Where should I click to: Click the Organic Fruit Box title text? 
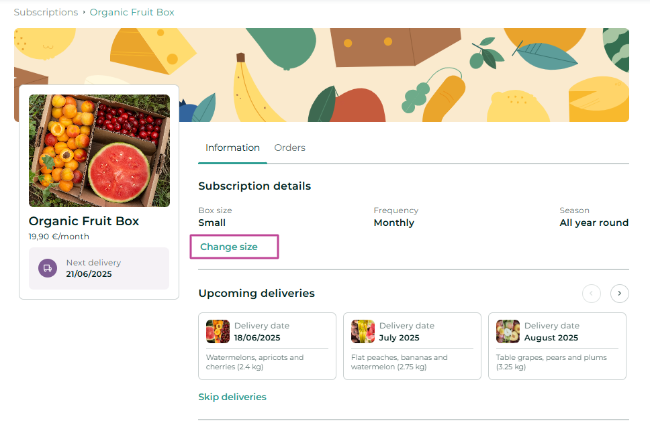click(84, 221)
